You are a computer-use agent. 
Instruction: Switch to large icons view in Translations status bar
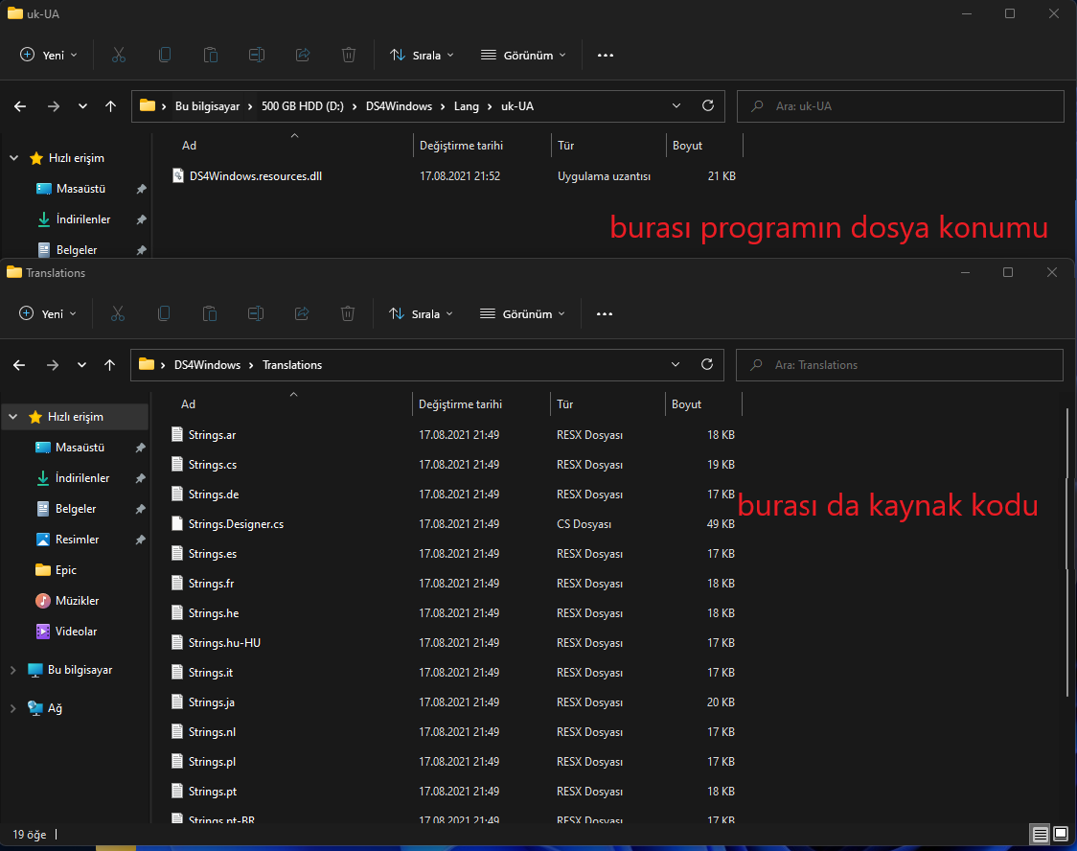point(1062,835)
